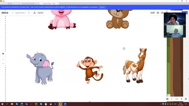189x106 pixels.
Task: Select the Copy of Поток 1 - Miro tab
Action: [49, 4]
